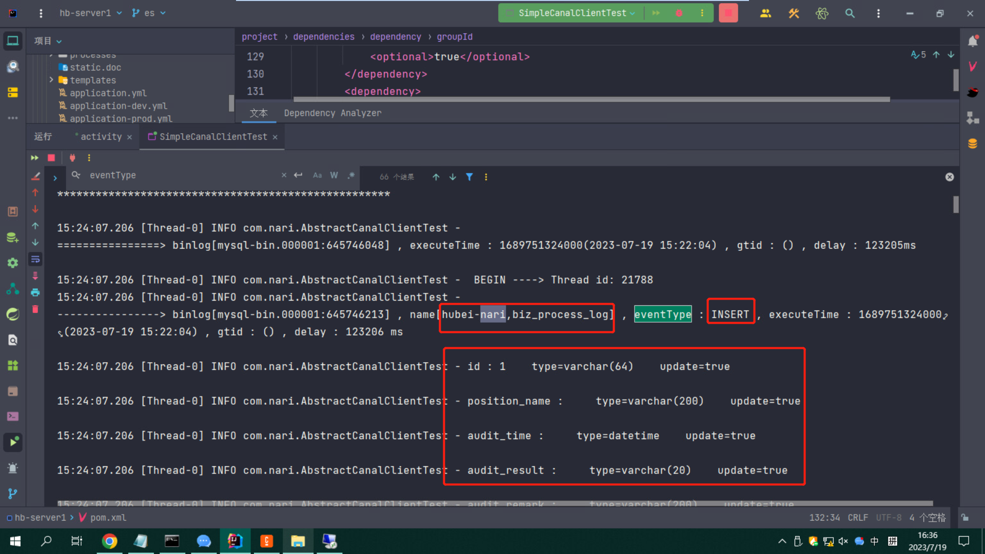Open the Git tool window icon
985x554 pixels.
[x=13, y=493]
